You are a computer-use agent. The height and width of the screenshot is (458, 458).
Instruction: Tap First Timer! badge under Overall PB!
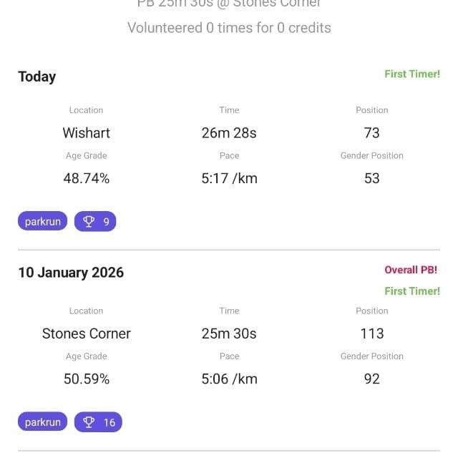411,291
